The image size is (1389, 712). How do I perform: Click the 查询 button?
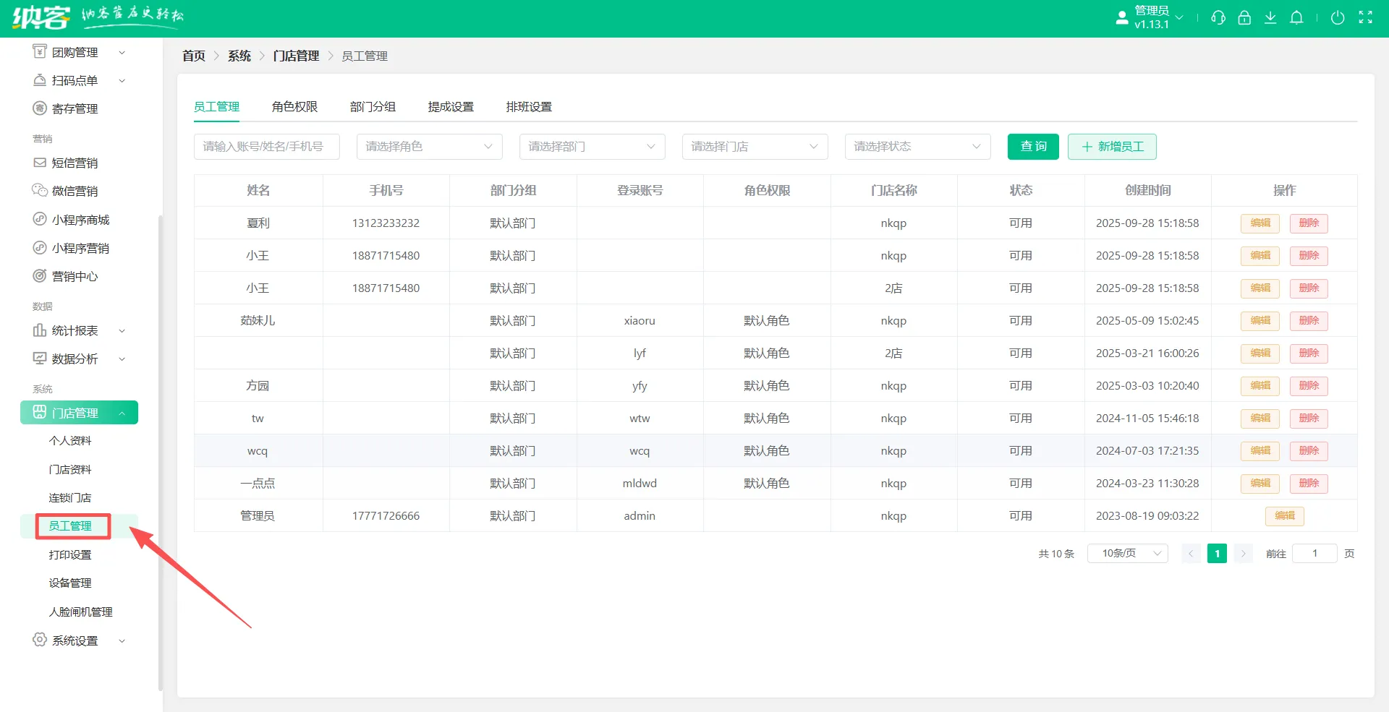click(1033, 147)
